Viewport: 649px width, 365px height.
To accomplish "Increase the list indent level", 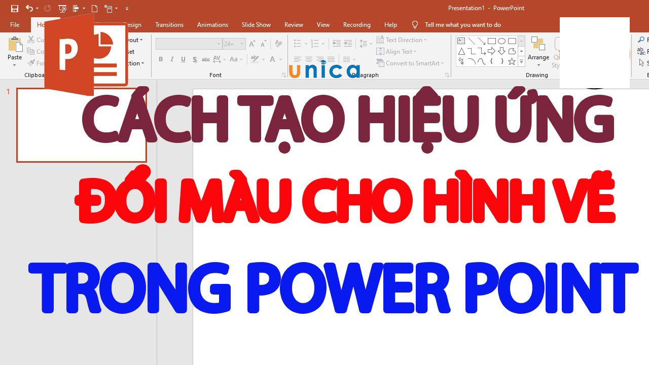I will [348, 44].
